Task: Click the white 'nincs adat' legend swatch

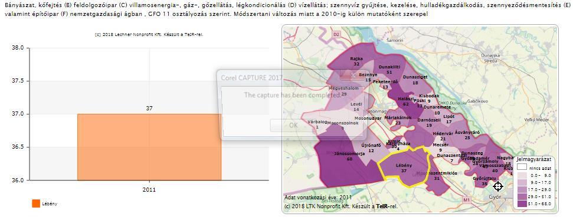Action: click(x=522, y=167)
